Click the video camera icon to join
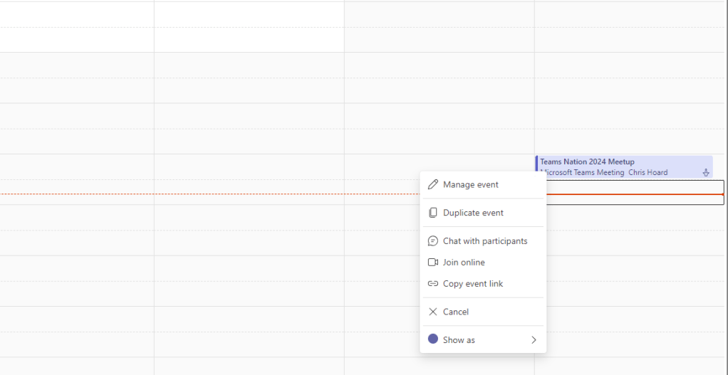Viewport: 728px width, 375px height. click(432, 263)
